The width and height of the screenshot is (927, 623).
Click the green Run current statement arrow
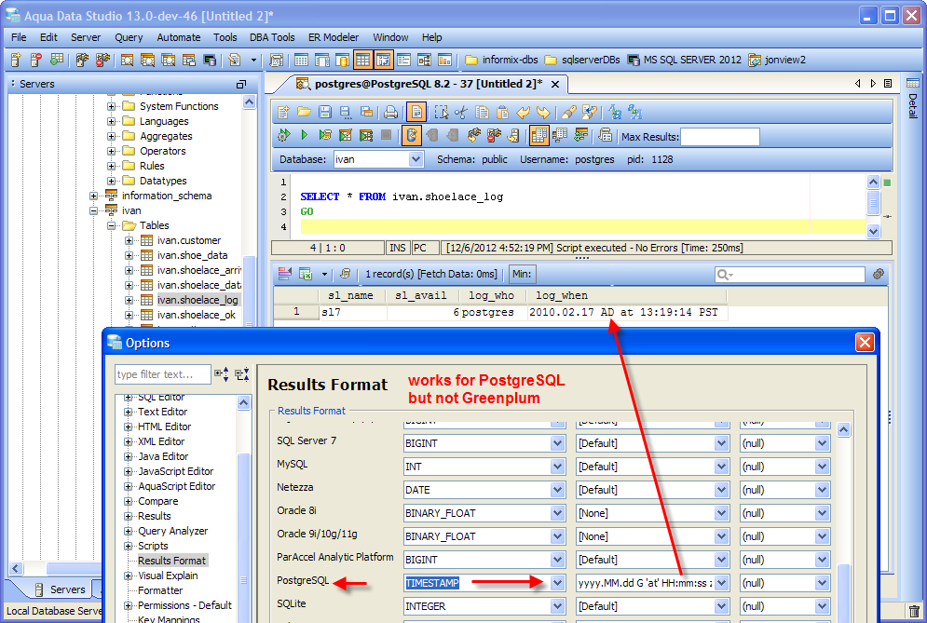tap(305, 135)
